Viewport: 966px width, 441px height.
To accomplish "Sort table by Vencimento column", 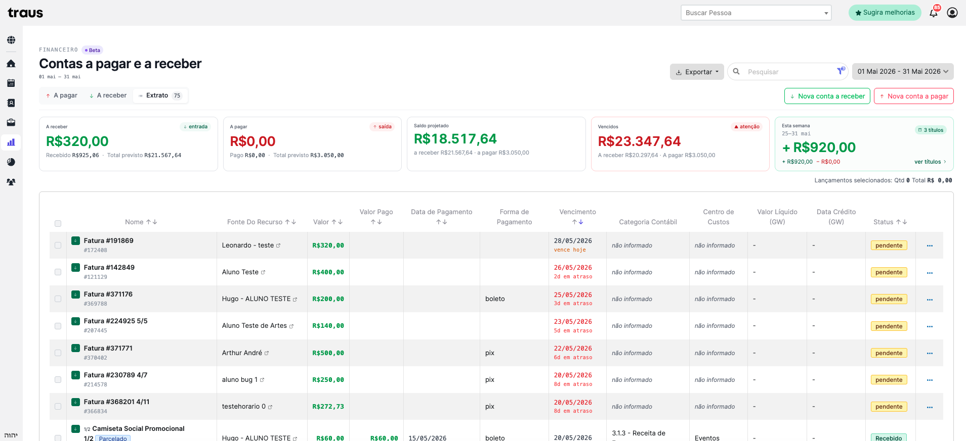I will [578, 222].
